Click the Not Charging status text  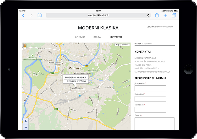pyautogui.click(x=167, y=11)
